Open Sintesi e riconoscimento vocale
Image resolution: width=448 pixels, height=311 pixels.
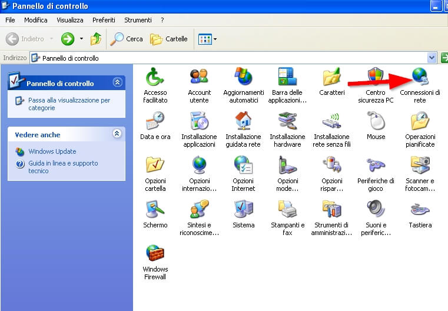(x=199, y=218)
